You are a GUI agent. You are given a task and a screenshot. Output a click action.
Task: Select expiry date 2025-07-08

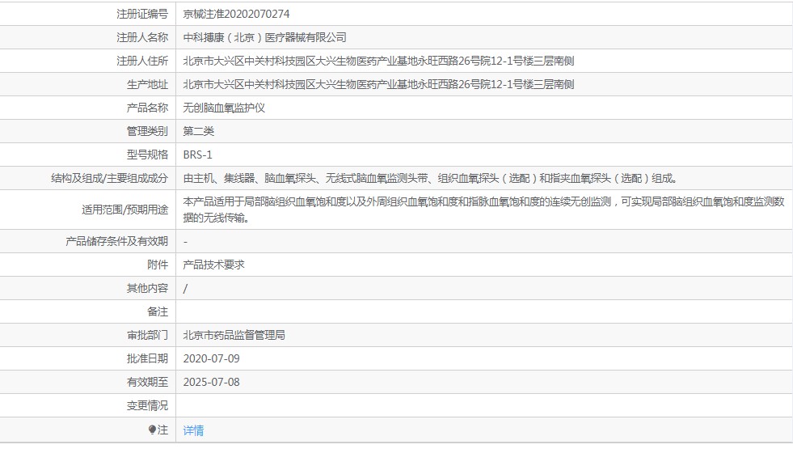pyautogui.click(x=212, y=382)
